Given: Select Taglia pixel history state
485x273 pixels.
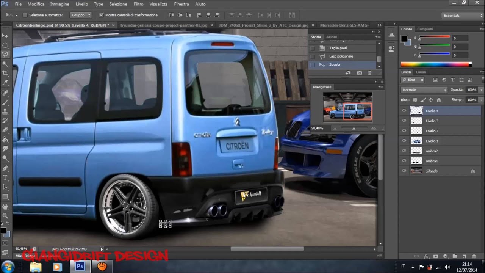Looking at the screenshot, I should pos(343,48).
